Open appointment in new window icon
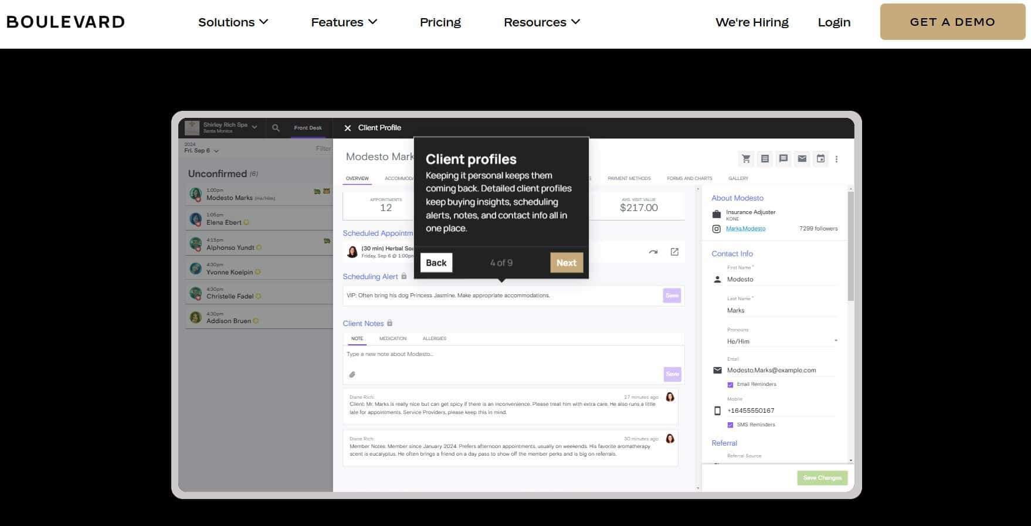 click(674, 252)
